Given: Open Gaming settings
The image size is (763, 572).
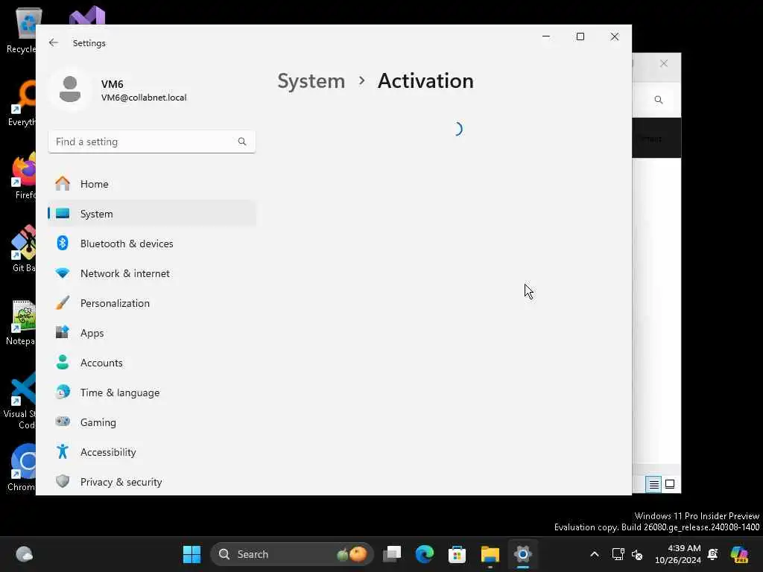Looking at the screenshot, I should [x=152, y=422].
